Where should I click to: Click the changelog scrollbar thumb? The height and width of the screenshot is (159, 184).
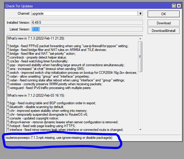140,57
